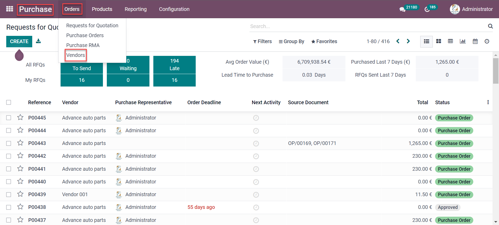Viewport: 499px width, 225px height.
Task: Open optional columns menu with the three-dot icon
Action: [x=488, y=102]
